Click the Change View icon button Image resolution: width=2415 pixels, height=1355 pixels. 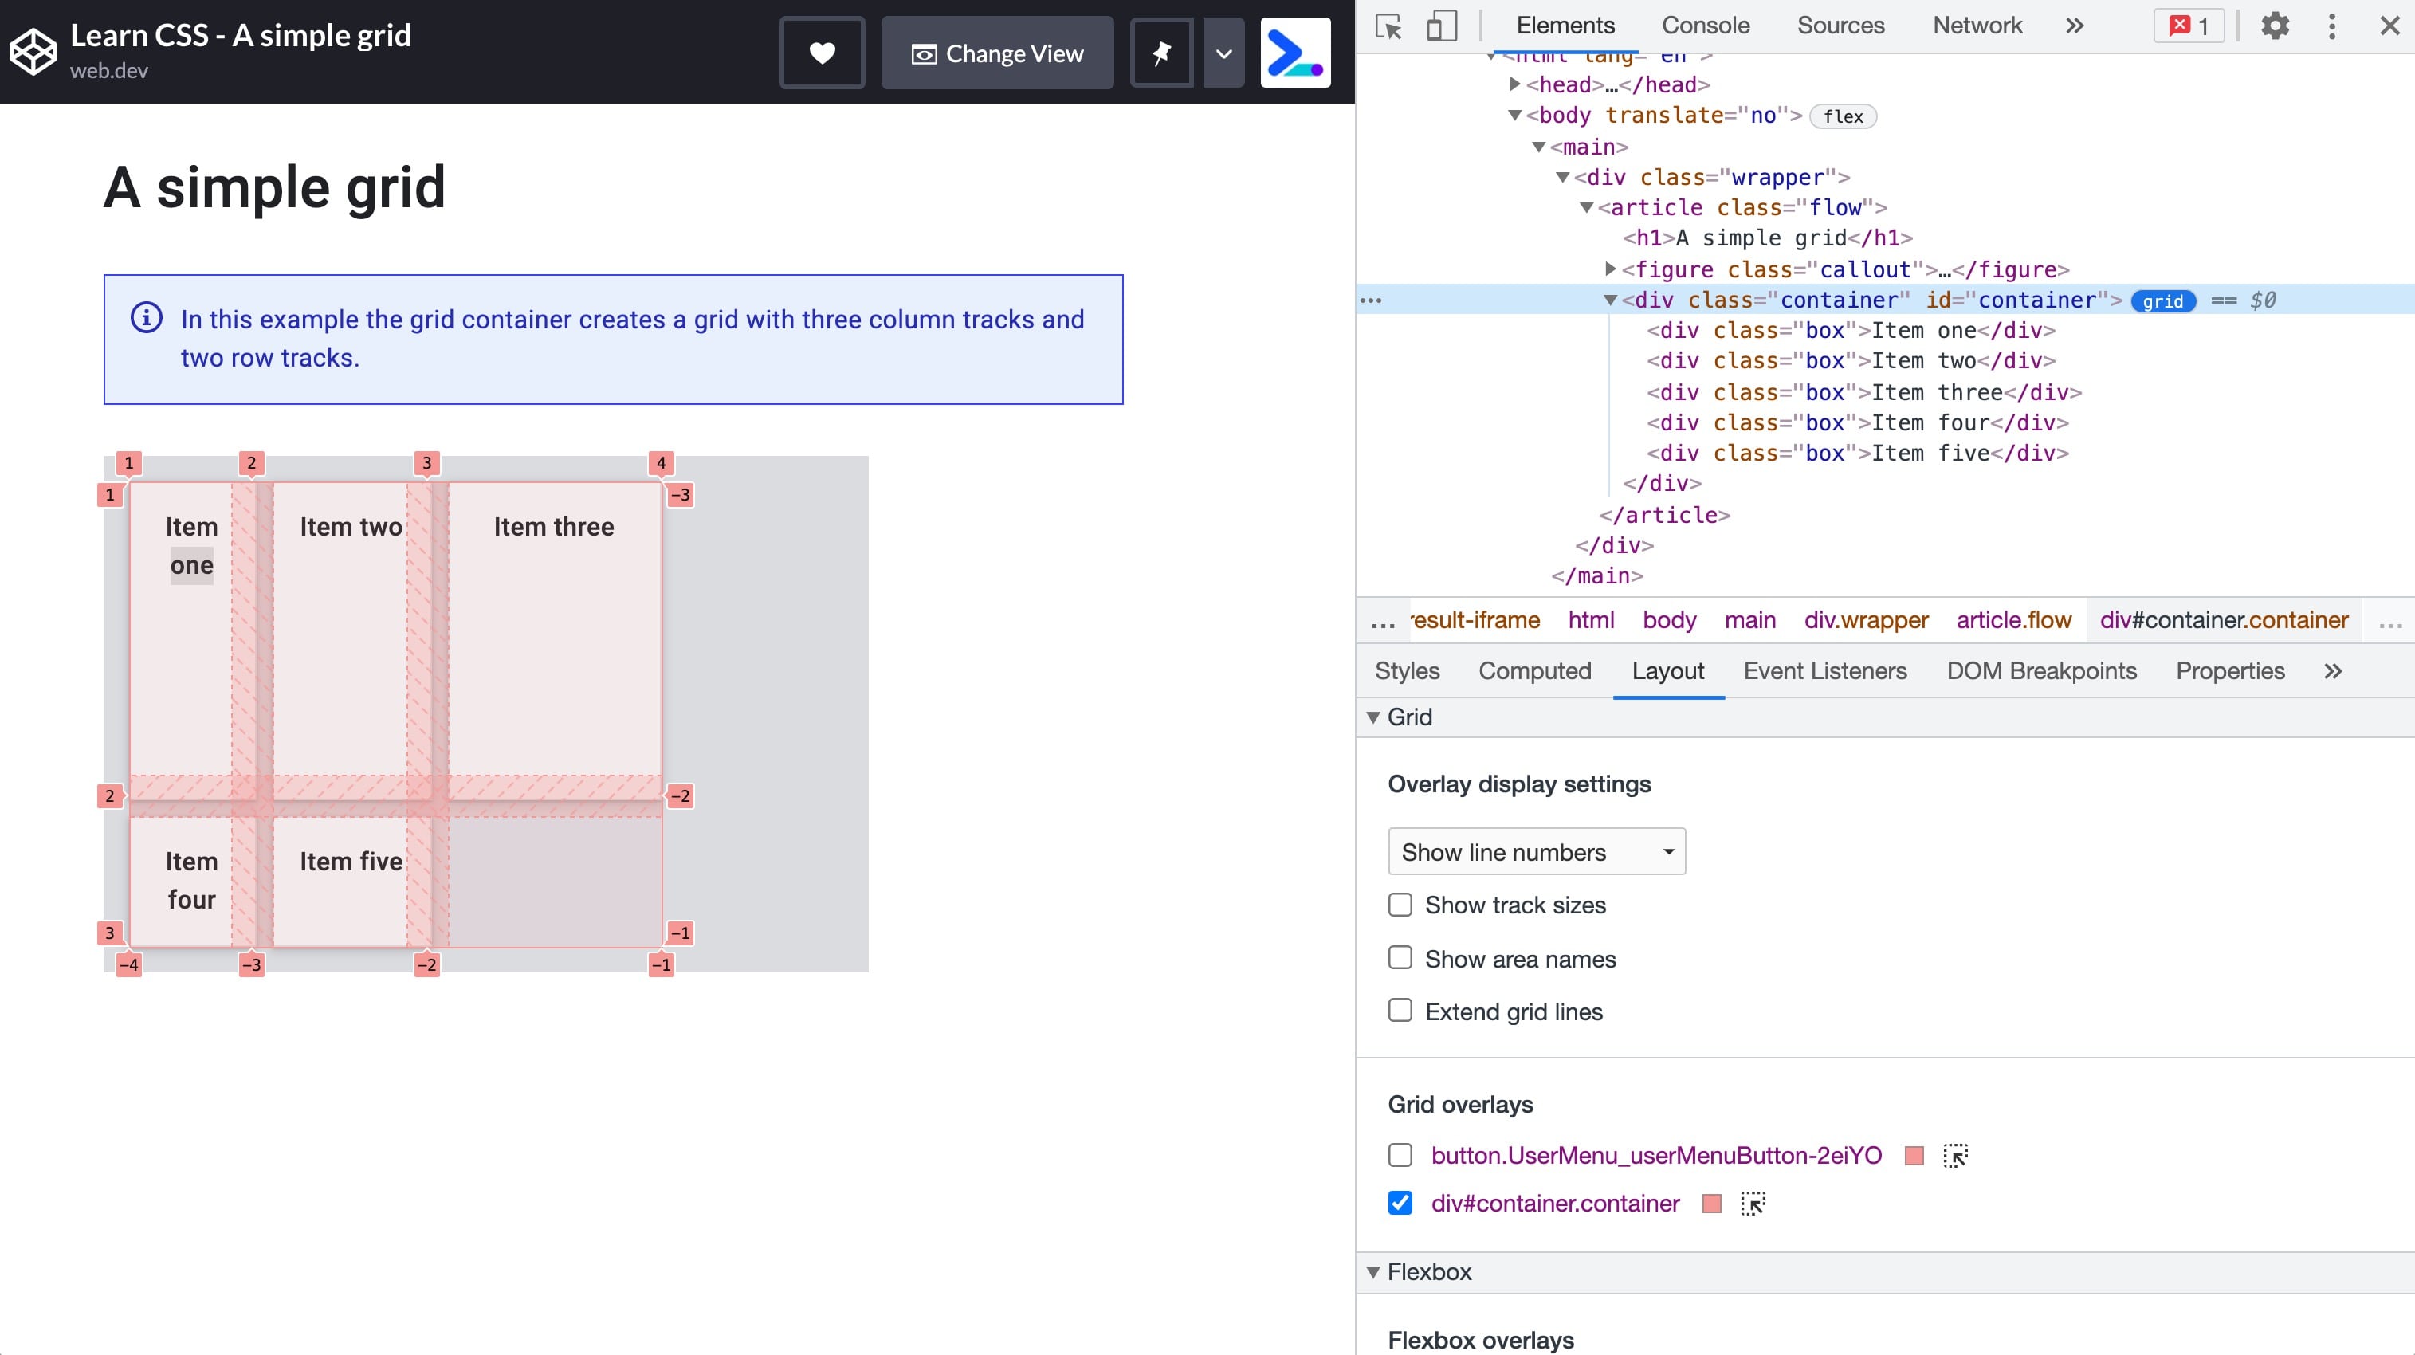[x=922, y=53]
